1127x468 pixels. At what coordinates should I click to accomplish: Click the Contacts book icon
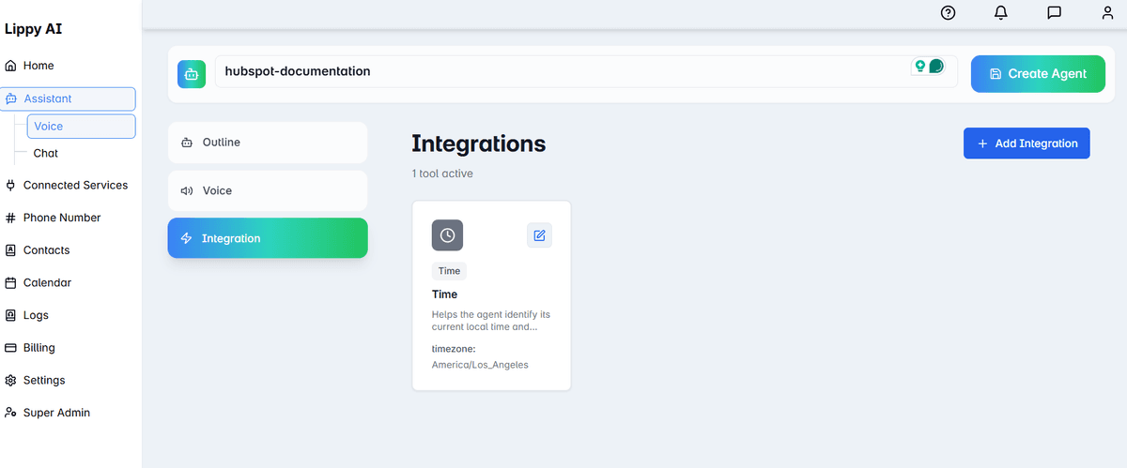pos(11,250)
